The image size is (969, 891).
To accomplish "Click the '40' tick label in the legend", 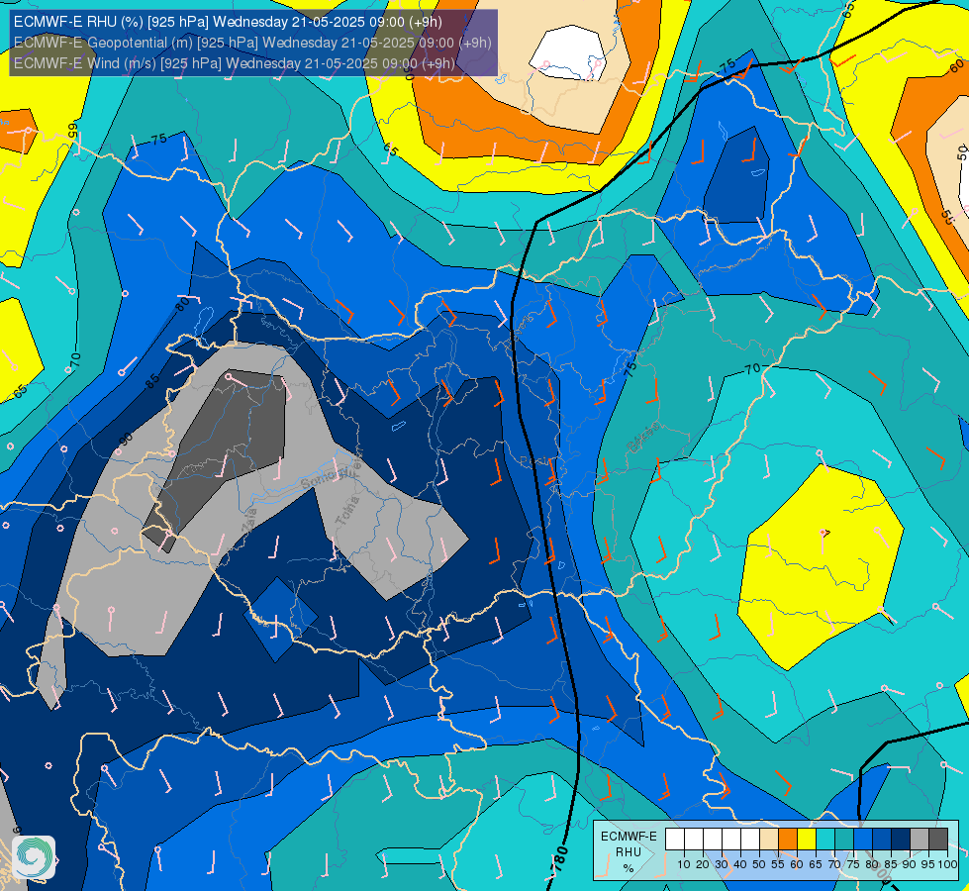I will click(x=740, y=864).
